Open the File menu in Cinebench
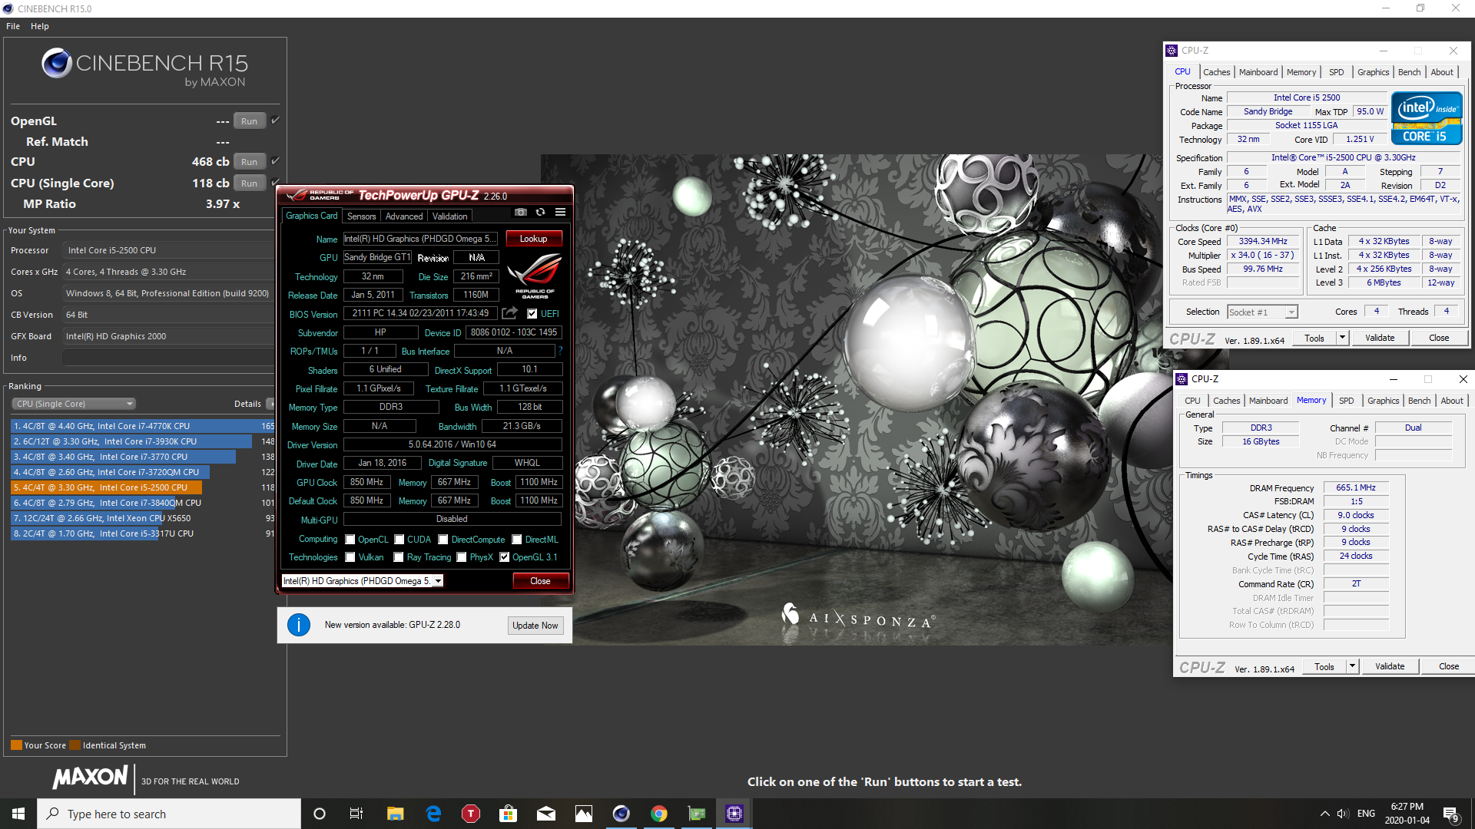1475x829 pixels. 13,26
